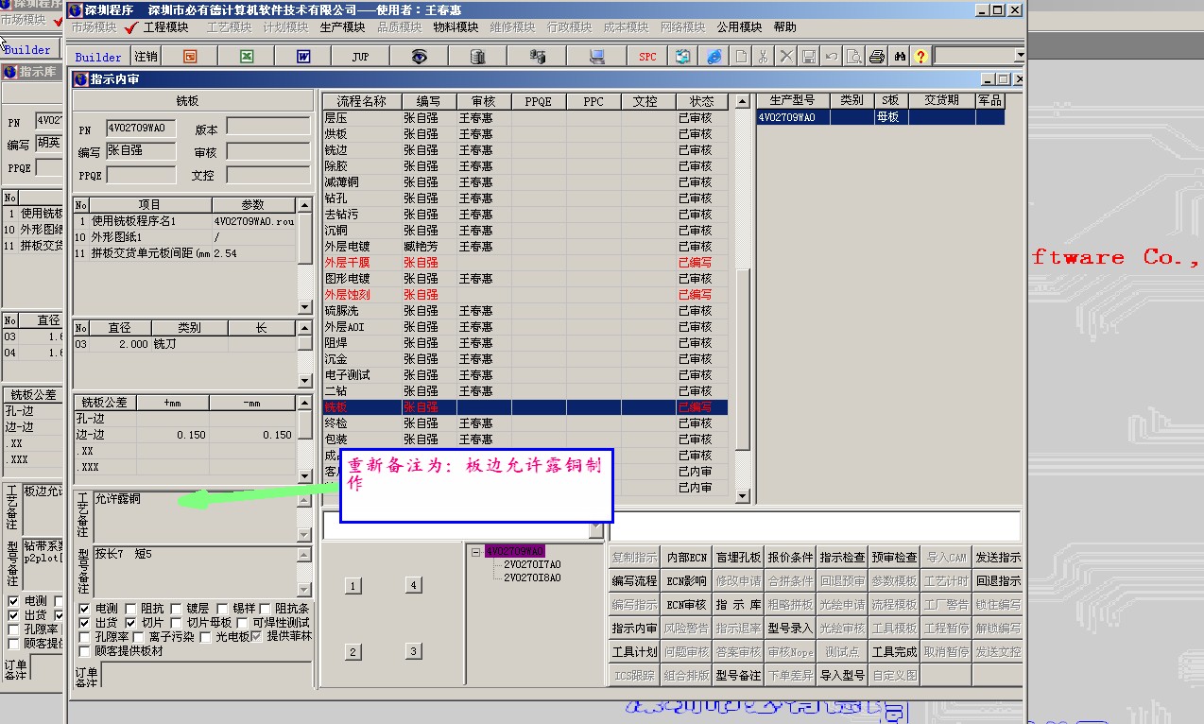Open the 工程模块 menu
The image size is (1204, 724).
point(166,27)
